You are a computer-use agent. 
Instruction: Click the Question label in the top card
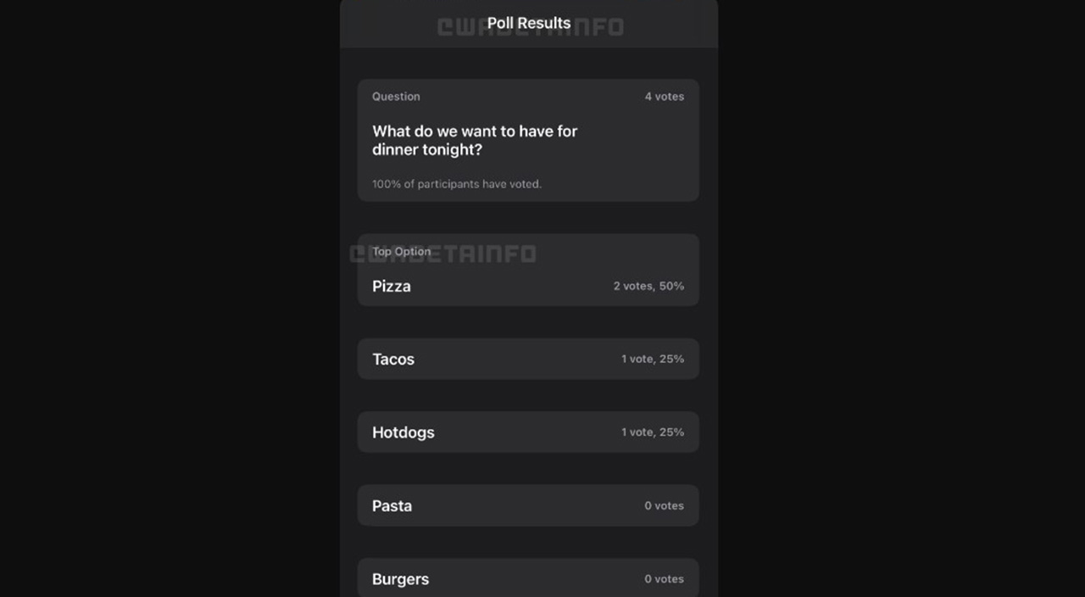[396, 97]
